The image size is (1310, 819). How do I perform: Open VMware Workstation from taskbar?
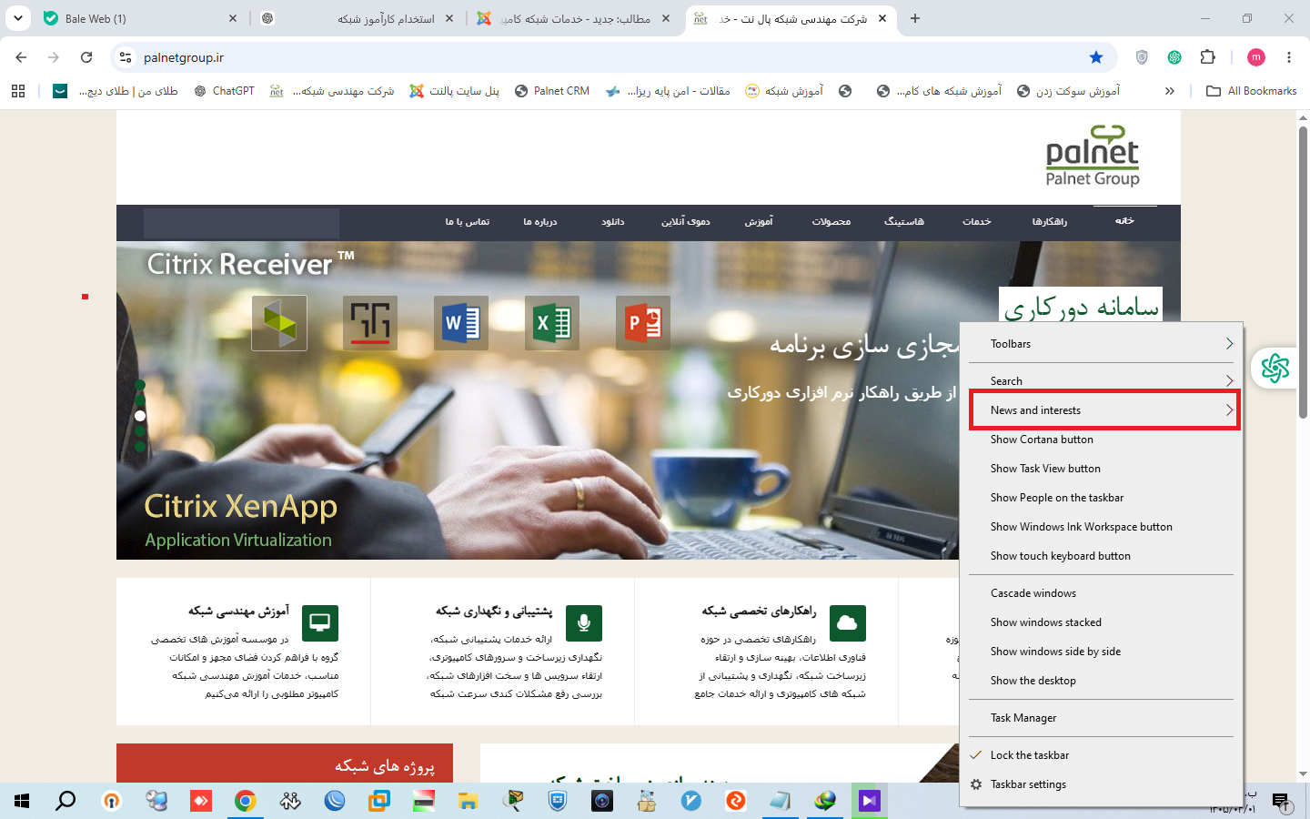tap(378, 801)
